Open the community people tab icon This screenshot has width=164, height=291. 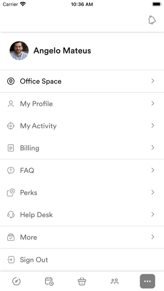(115, 281)
